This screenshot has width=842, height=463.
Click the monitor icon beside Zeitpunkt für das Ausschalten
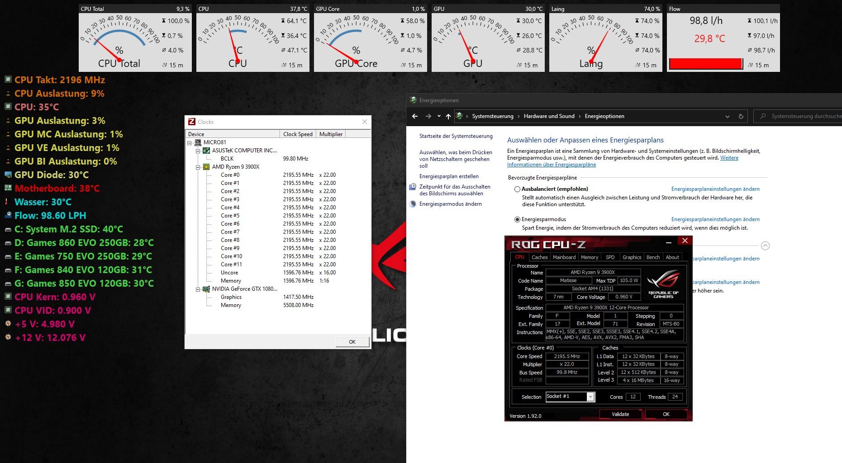[413, 187]
